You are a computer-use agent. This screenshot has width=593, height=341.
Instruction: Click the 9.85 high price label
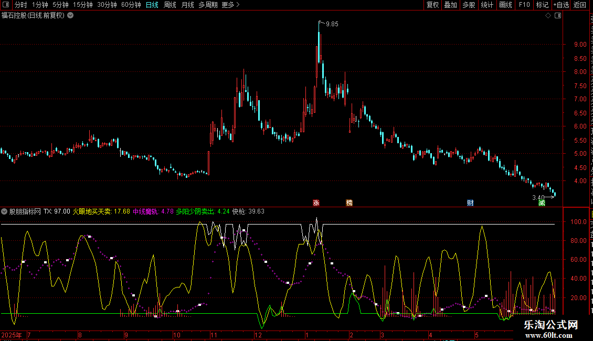(332, 24)
